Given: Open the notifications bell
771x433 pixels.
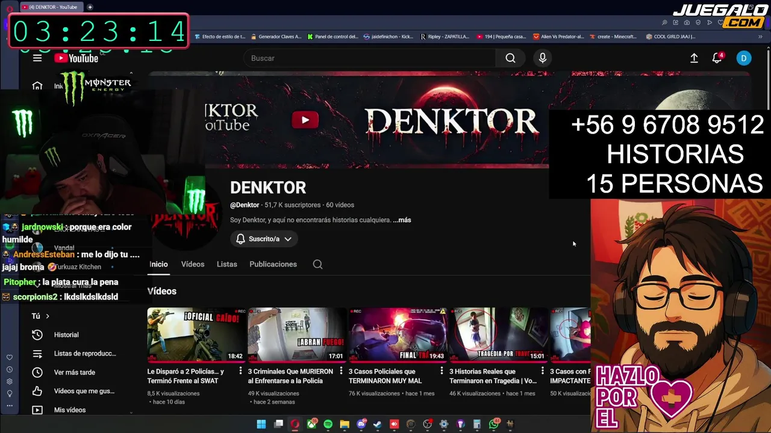Looking at the screenshot, I should pyautogui.click(x=717, y=58).
